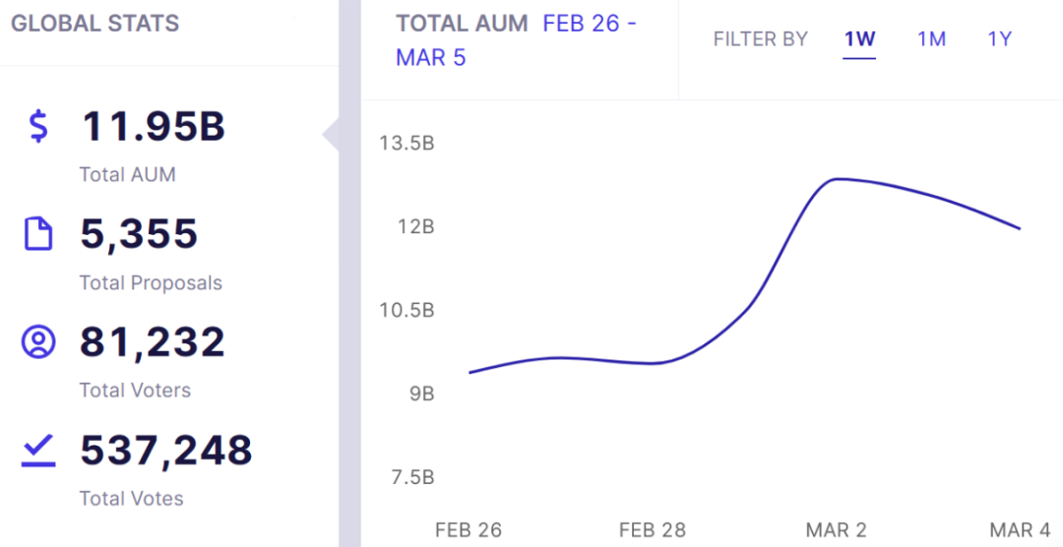Click the document icon for Total Proposals
1063x547 pixels.
coord(38,234)
